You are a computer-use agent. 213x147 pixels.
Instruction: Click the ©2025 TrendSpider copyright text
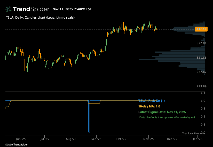pyautogui.click(x=16, y=144)
